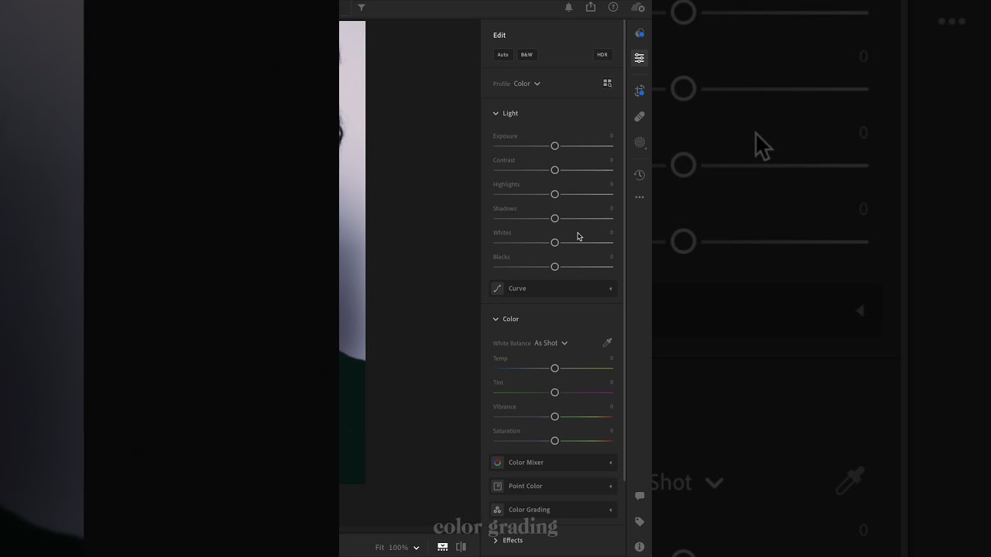Open the Crop and Rotate tool

click(640, 91)
